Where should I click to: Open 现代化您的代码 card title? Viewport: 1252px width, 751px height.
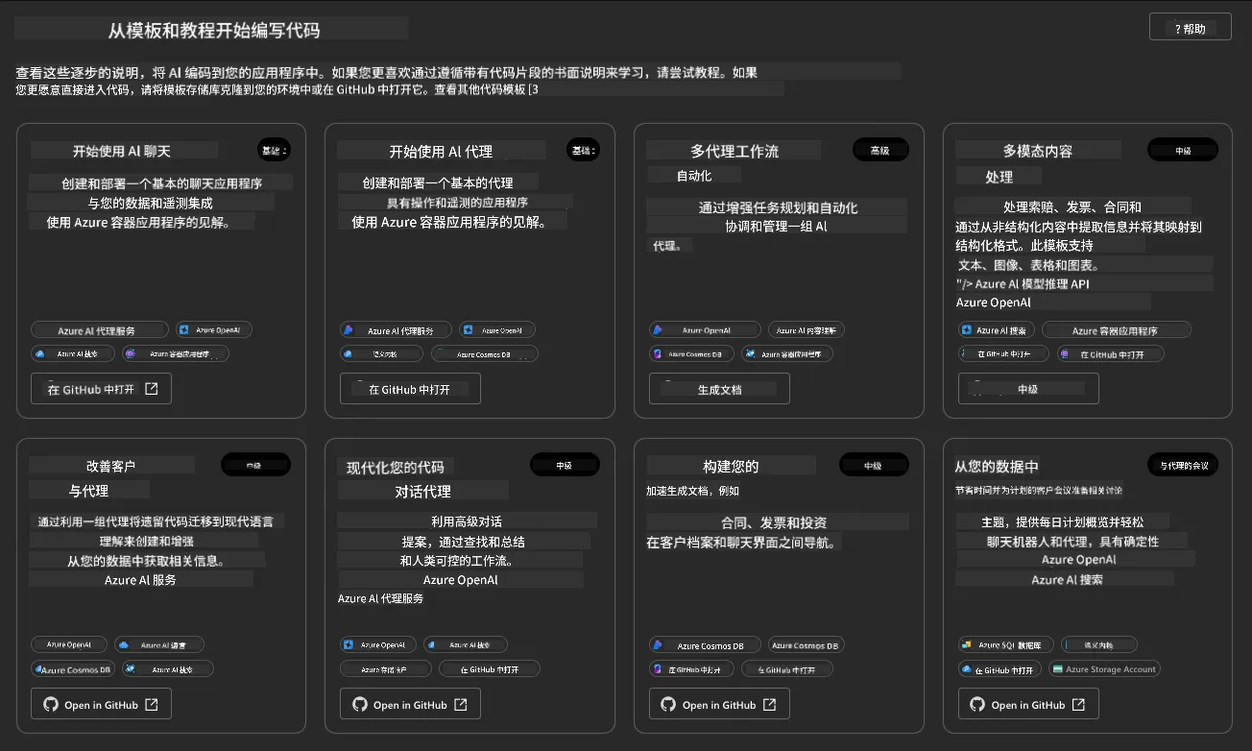point(396,468)
